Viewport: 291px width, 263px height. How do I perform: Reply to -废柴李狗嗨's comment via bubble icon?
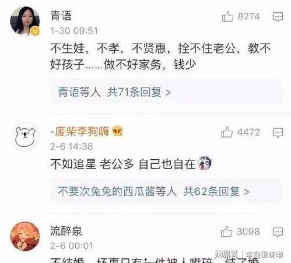click(x=278, y=133)
